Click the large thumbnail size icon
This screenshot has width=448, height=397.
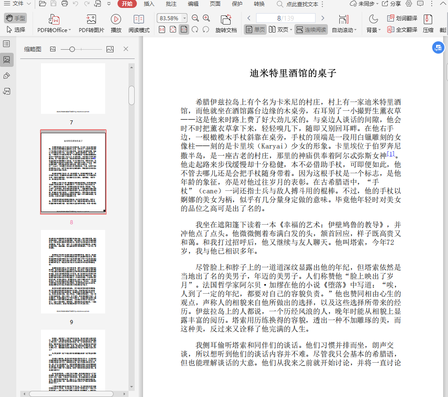tap(110, 49)
